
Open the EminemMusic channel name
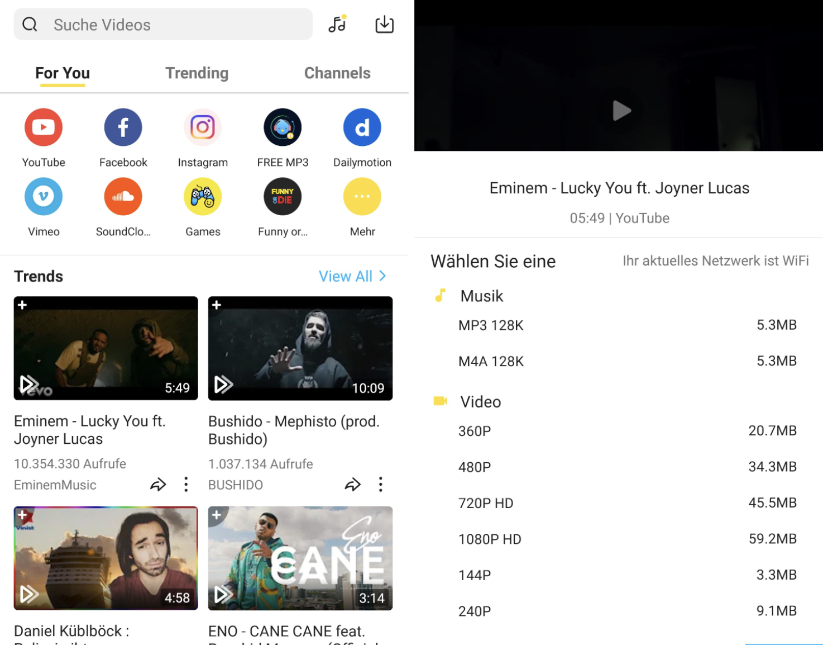coord(55,485)
